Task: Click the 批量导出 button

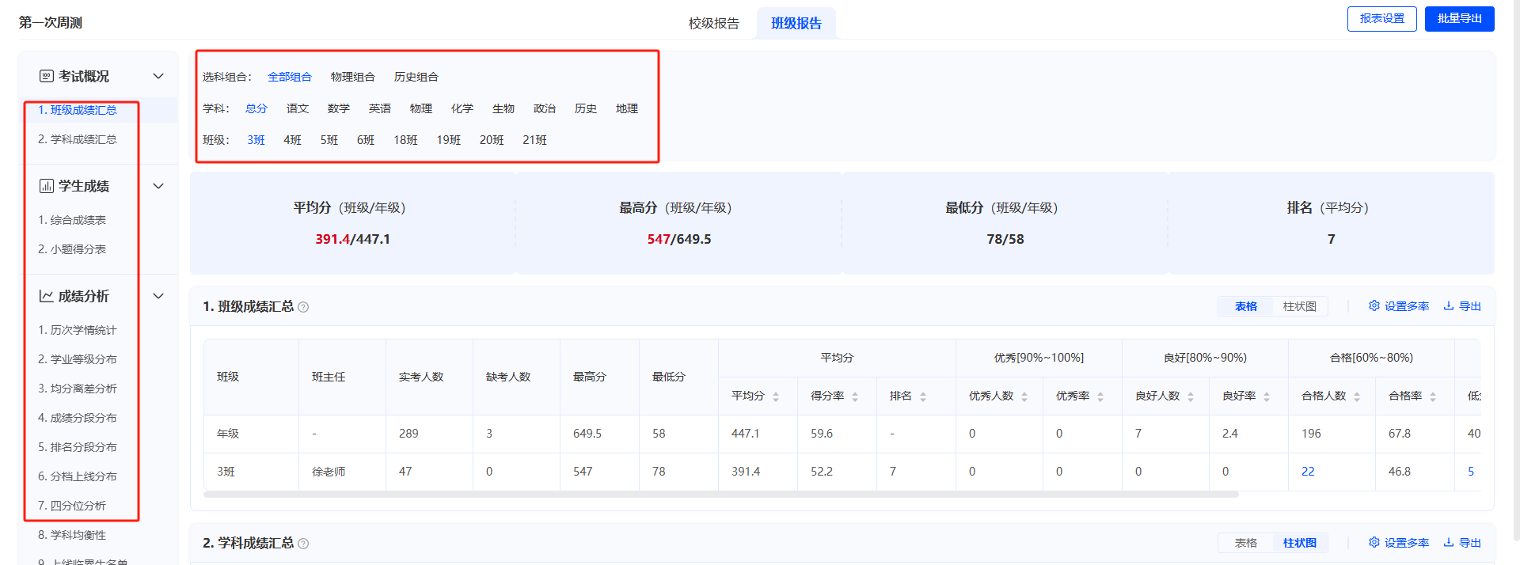Action: tap(1460, 19)
